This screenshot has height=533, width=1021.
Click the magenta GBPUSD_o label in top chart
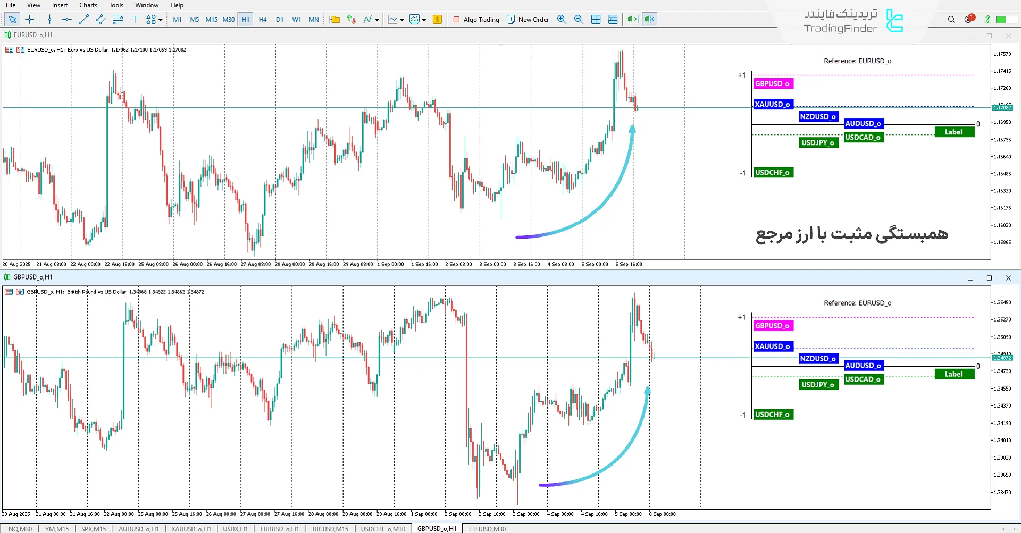coord(773,83)
